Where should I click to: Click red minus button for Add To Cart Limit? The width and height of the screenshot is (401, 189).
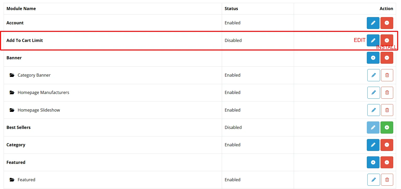[387, 40]
